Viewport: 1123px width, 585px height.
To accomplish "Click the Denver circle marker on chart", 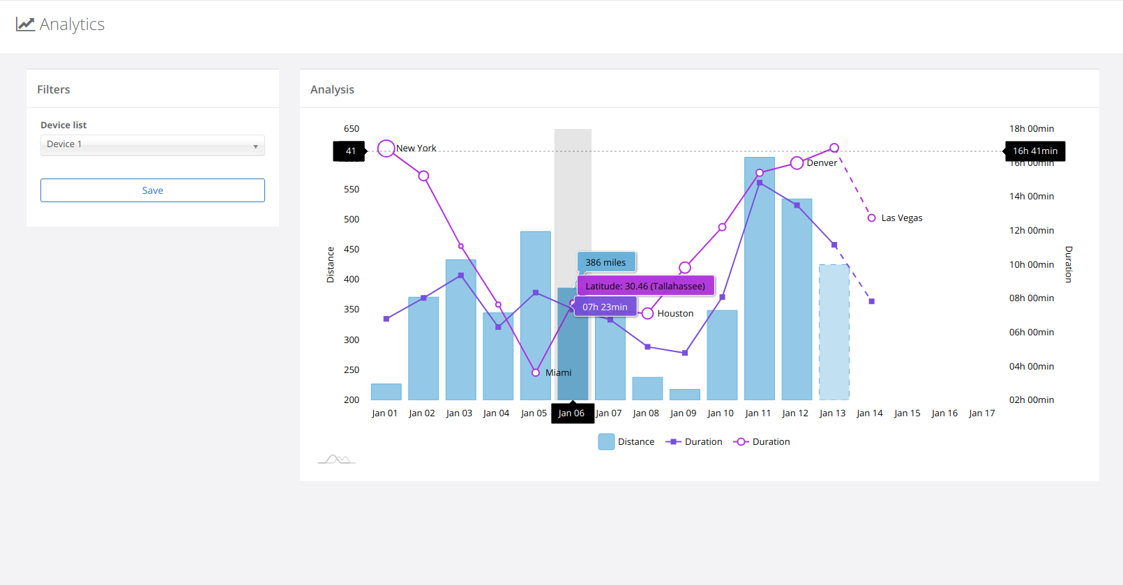I will (x=797, y=163).
